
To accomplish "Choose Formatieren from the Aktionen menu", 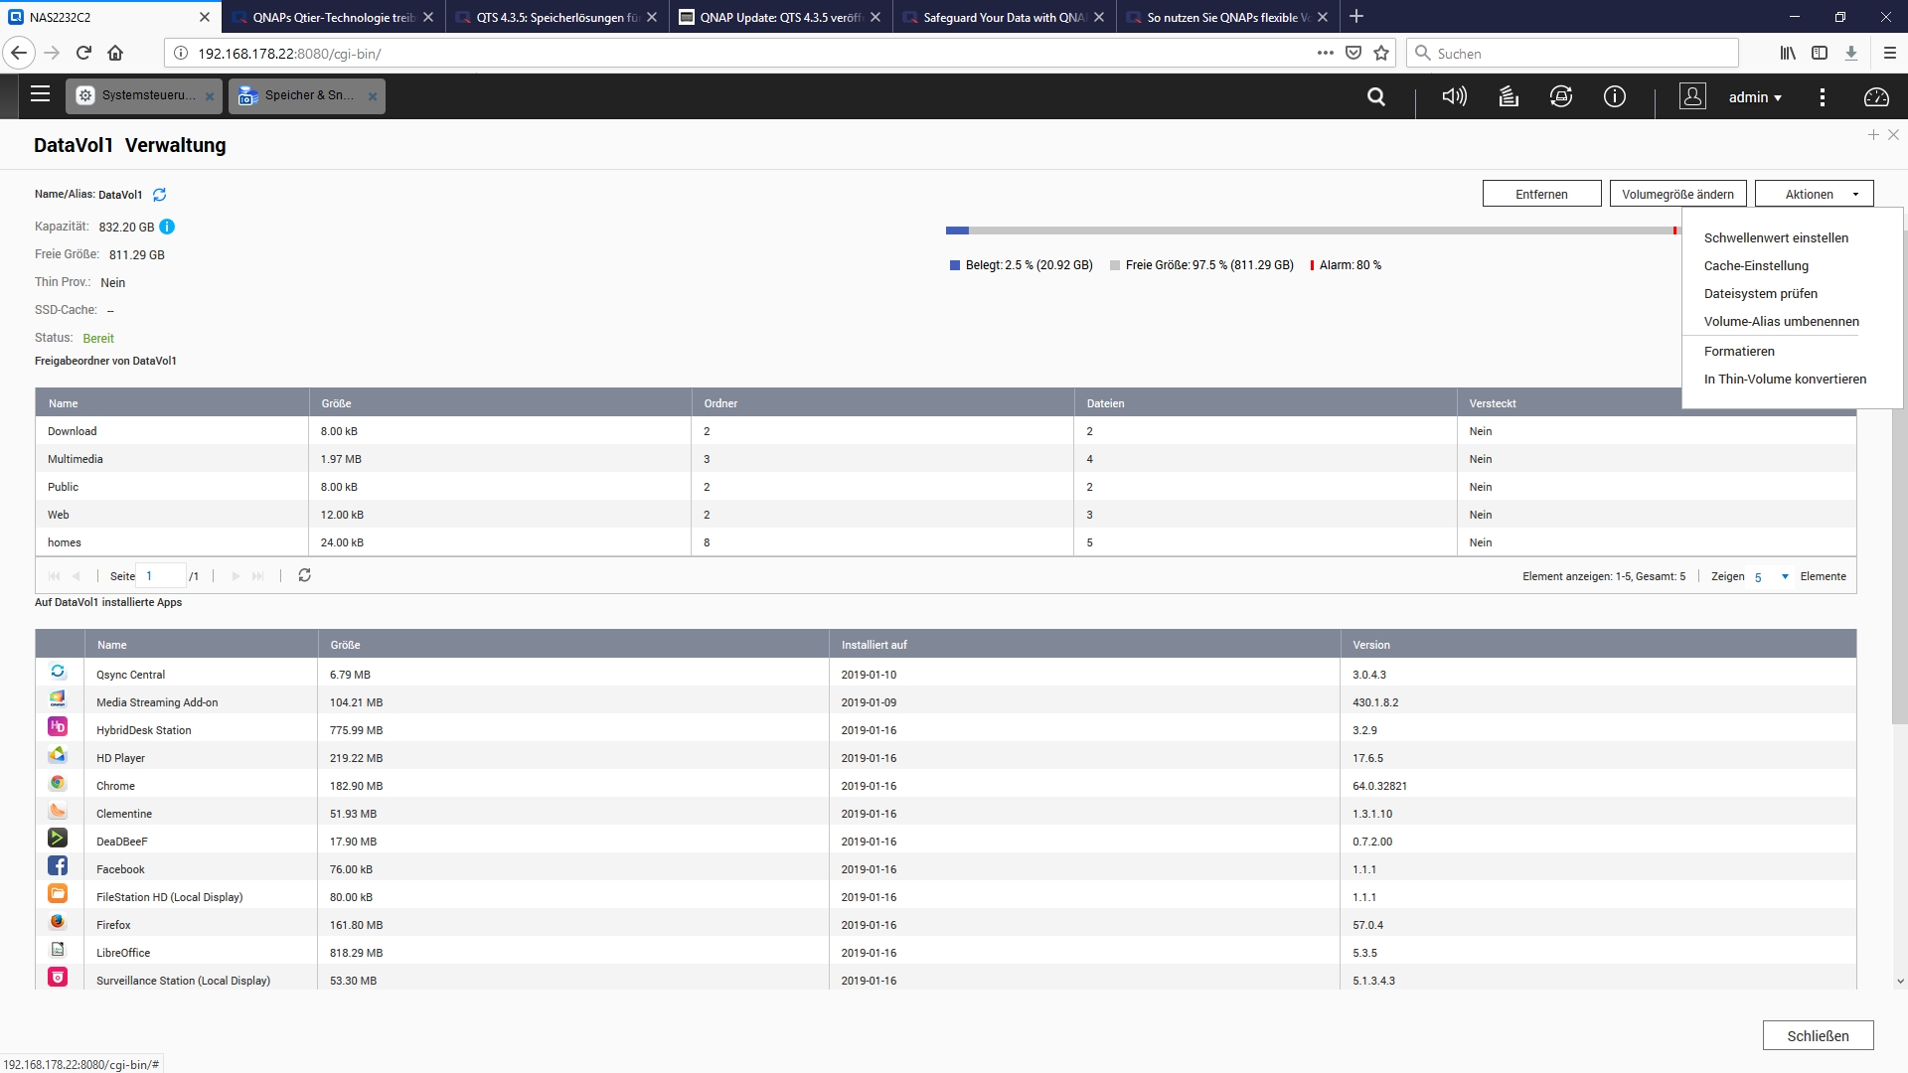I will click(x=1738, y=351).
